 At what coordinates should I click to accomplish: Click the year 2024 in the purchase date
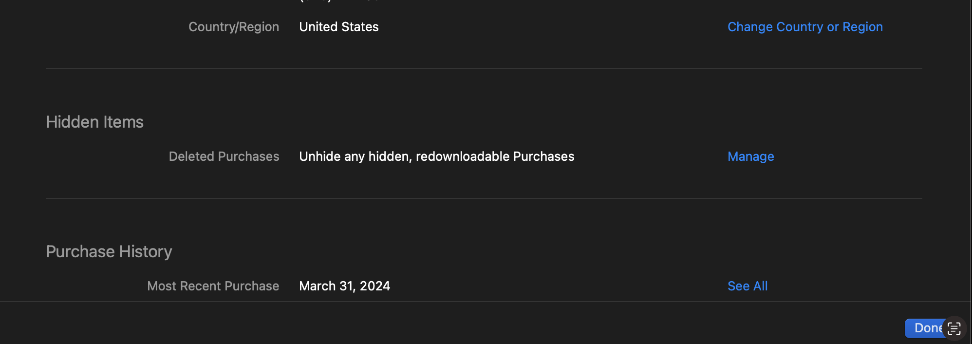click(x=375, y=286)
